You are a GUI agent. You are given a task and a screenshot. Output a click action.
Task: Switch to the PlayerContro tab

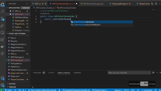[143, 4]
